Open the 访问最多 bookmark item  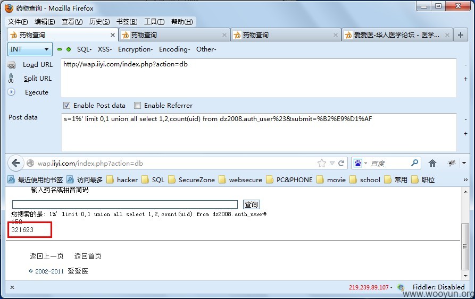click(85, 180)
